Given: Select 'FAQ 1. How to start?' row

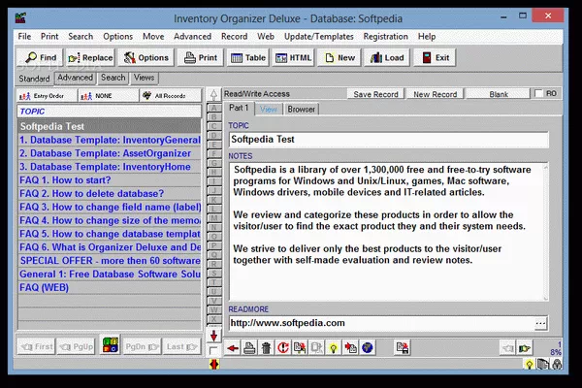Looking at the screenshot, I should (x=109, y=180).
